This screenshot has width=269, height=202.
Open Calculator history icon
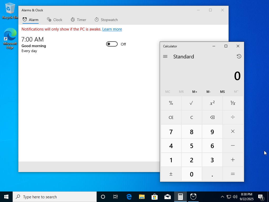tap(239, 56)
